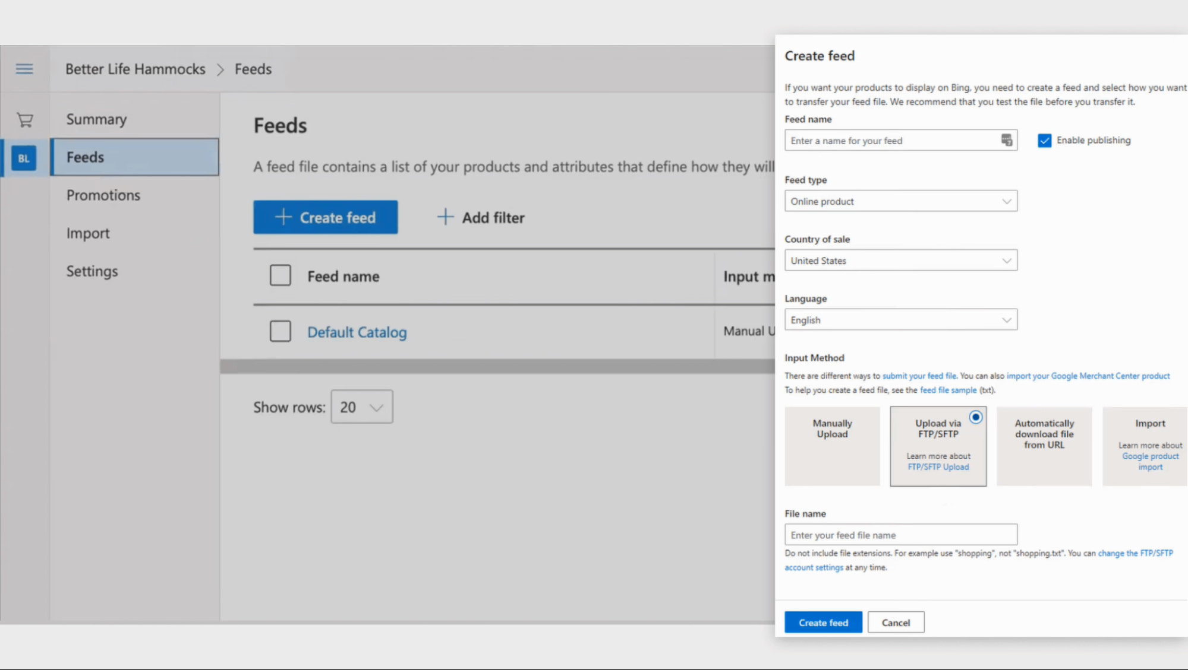Click the submit your feed file link
The height and width of the screenshot is (670, 1188).
coord(919,376)
